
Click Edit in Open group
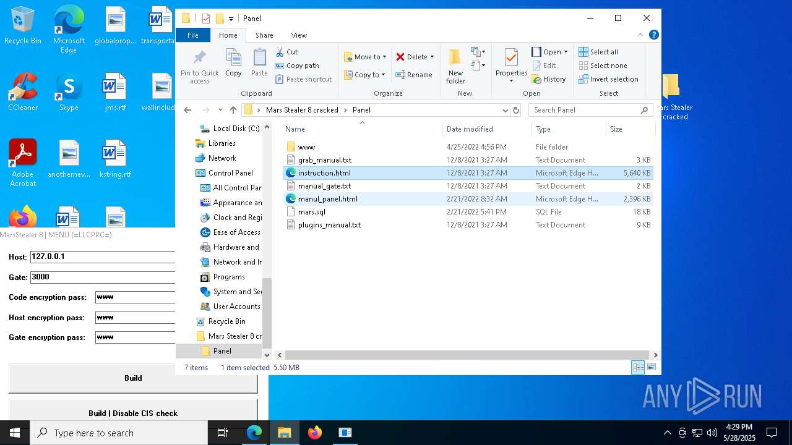pos(544,66)
